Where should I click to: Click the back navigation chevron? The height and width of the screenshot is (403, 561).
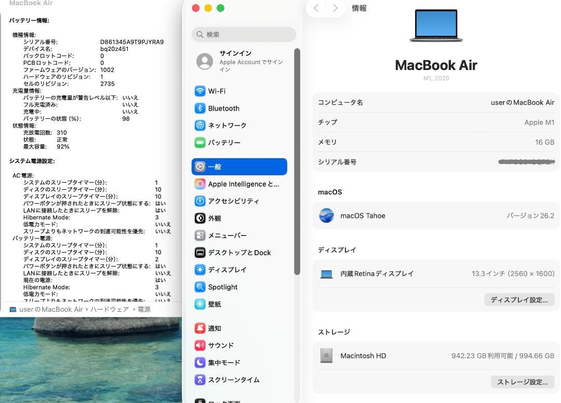pos(316,8)
